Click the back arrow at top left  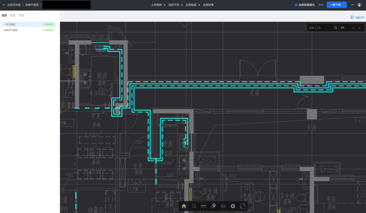pos(4,5)
